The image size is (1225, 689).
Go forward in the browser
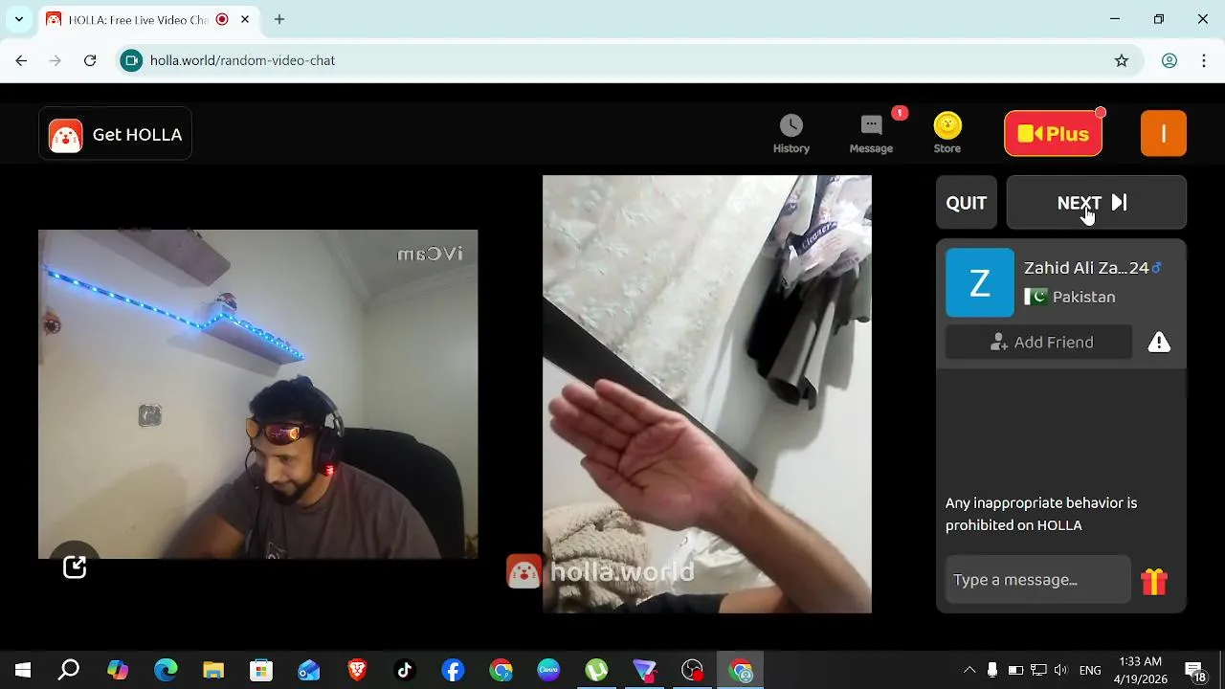56,60
